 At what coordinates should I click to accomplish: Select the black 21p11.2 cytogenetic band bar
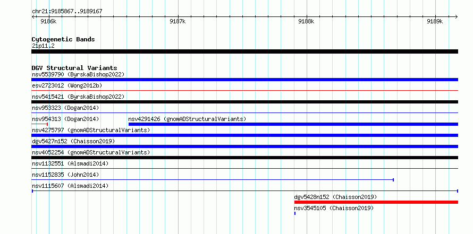(244, 51)
